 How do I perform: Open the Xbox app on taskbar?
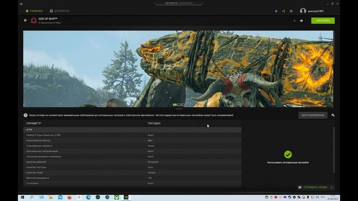point(116,197)
